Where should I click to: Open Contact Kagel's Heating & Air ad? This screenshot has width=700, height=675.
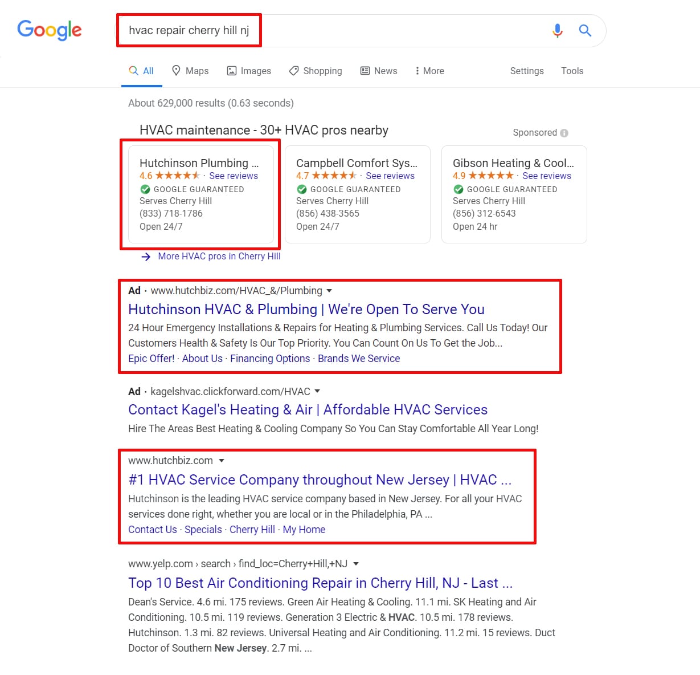pos(308,409)
